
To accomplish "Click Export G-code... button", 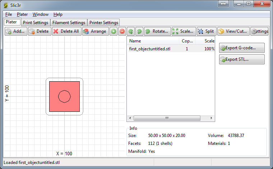I will click(x=242, y=48).
